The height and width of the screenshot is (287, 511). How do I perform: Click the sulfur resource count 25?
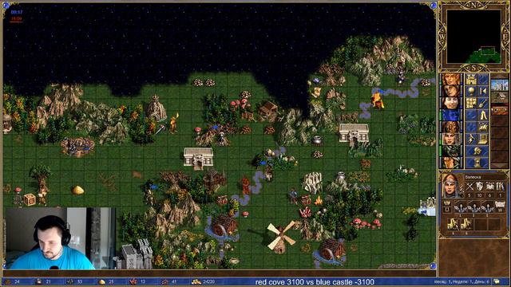(x=111, y=281)
